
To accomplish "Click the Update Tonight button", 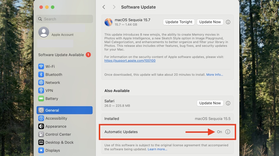I will click(x=179, y=22).
